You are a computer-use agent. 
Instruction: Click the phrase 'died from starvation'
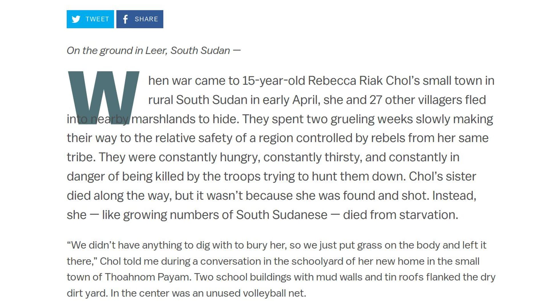pyautogui.click(x=400, y=215)
